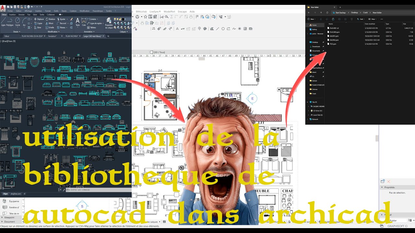Expand the Calques panel in AutoCAD ribbon
Viewport: 415px width, 233px height.
click(x=123, y=32)
